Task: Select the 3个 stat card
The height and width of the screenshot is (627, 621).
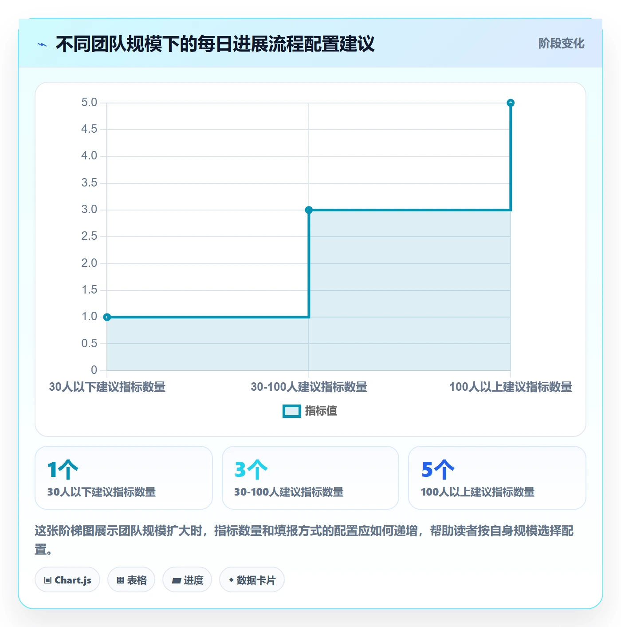Action: click(x=310, y=478)
